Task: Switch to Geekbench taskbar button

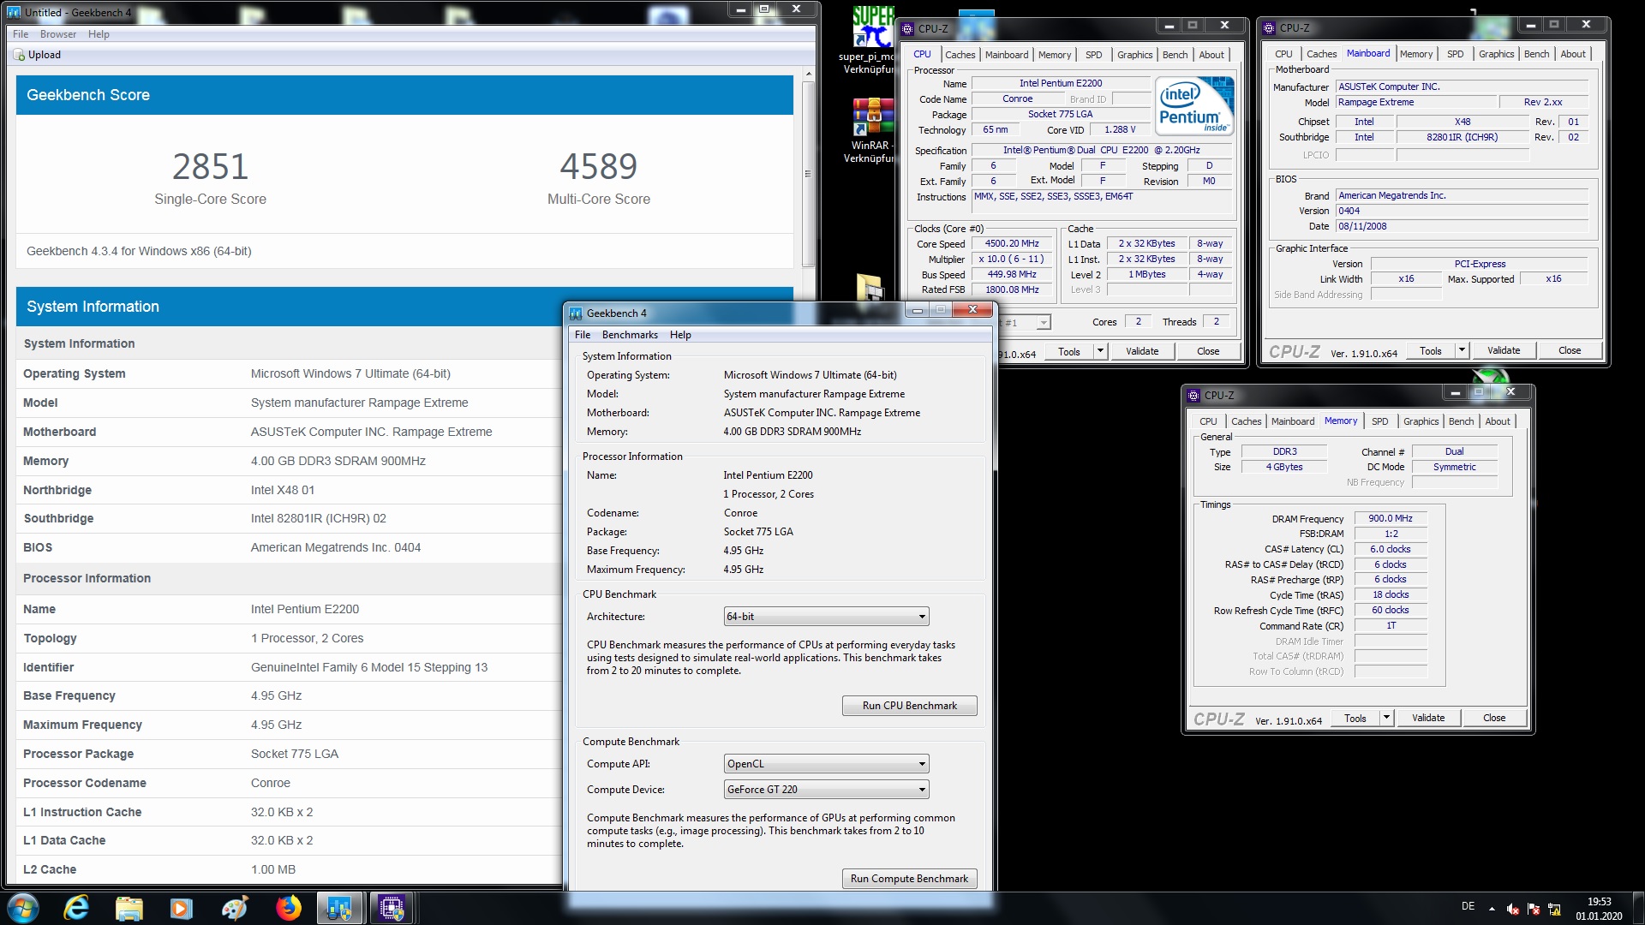Action: pyautogui.click(x=340, y=908)
